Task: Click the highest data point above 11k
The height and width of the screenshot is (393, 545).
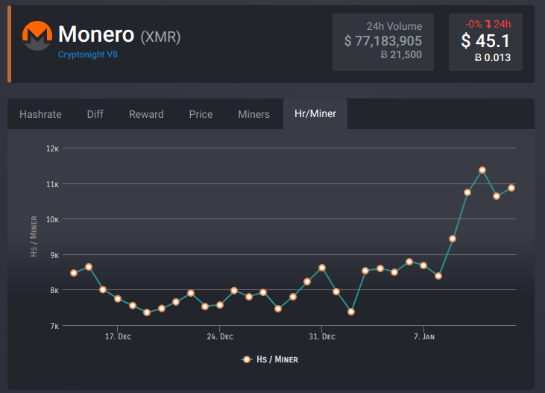Action: click(482, 170)
